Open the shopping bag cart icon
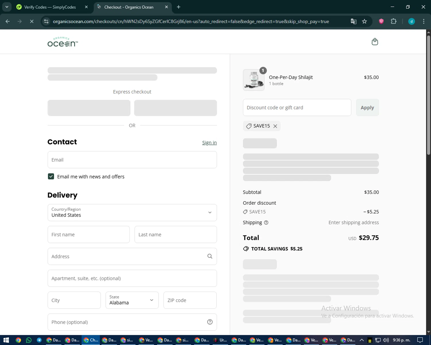The image size is (431, 345). [x=375, y=42]
